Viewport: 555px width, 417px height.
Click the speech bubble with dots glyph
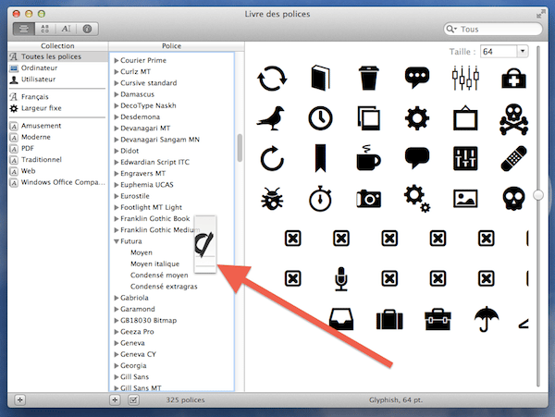417,78
